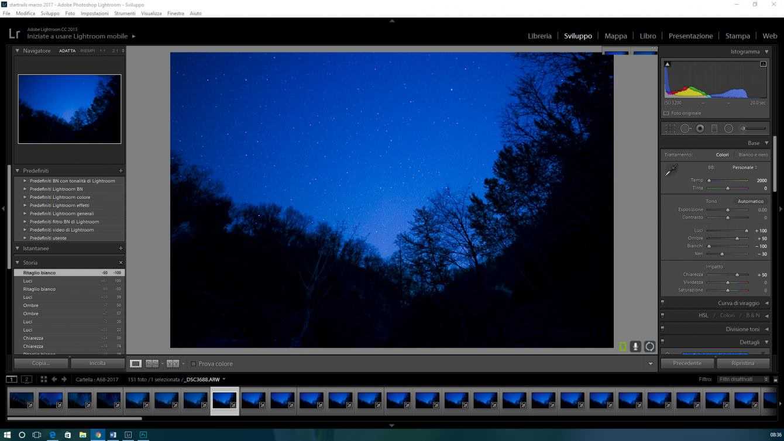Select the Spot Removal tool
The width and height of the screenshot is (784, 441).
(686, 129)
